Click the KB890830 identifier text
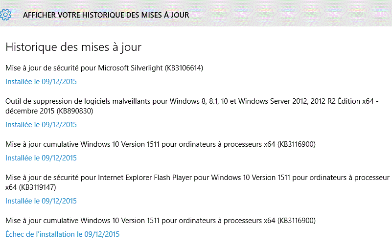 [x=75, y=111]
